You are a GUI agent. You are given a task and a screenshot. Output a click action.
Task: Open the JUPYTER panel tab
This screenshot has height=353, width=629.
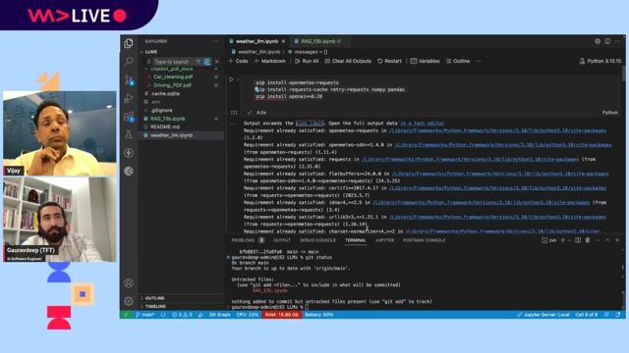[x=384, y=240]
